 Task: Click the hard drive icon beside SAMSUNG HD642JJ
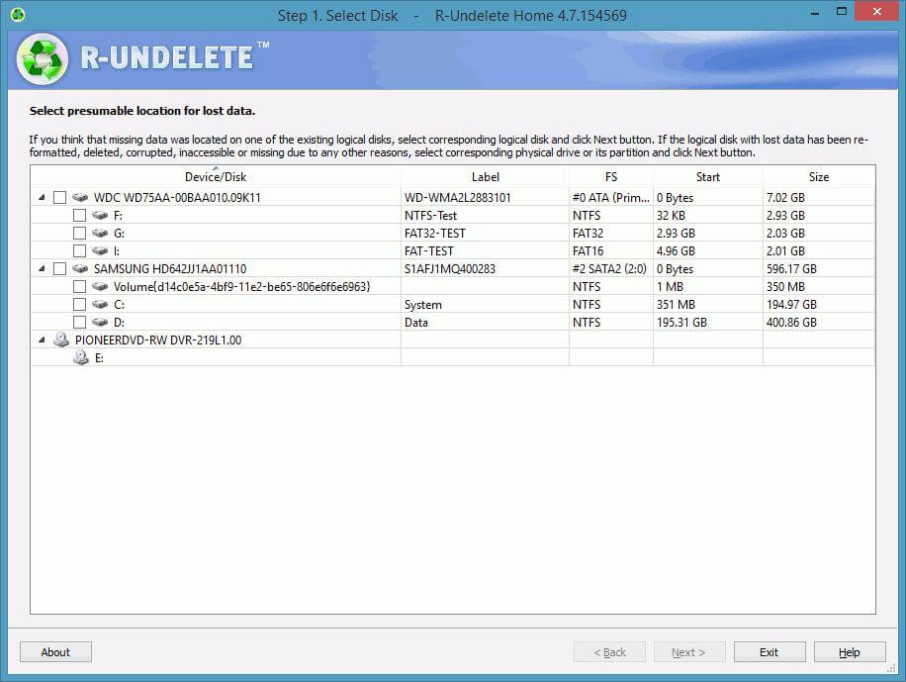click(80, 269)
